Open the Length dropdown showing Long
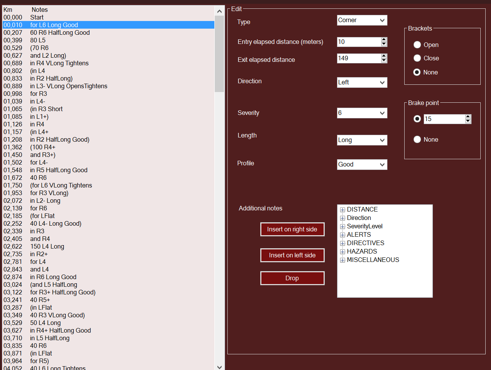Image resolution: width=491 pixels, height=370 pixels. tap(362, 140)
